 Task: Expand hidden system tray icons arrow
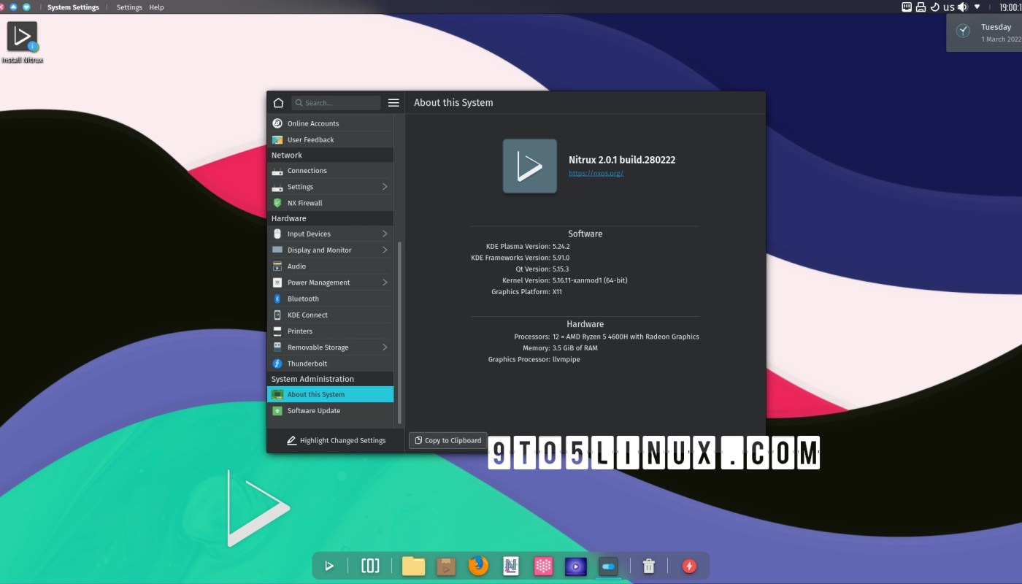point(977,7)
